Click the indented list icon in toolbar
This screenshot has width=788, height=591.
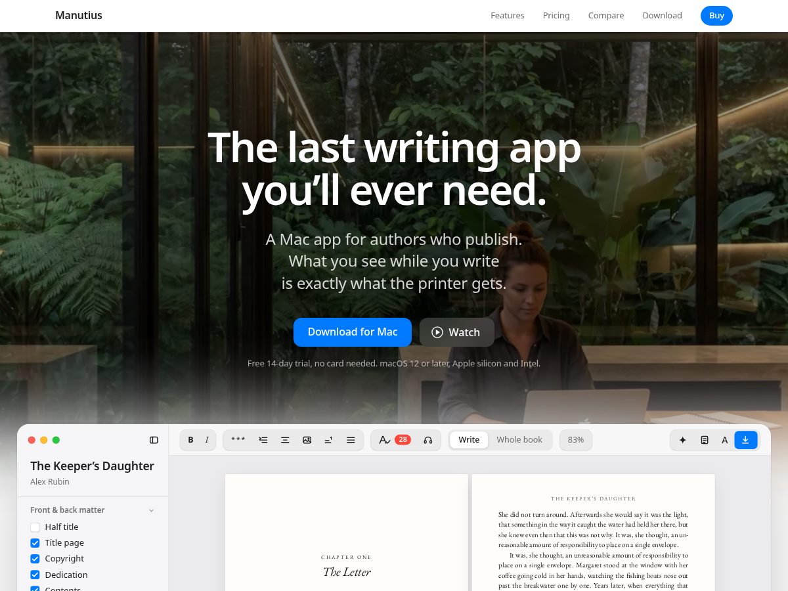[x=263, y=440]
